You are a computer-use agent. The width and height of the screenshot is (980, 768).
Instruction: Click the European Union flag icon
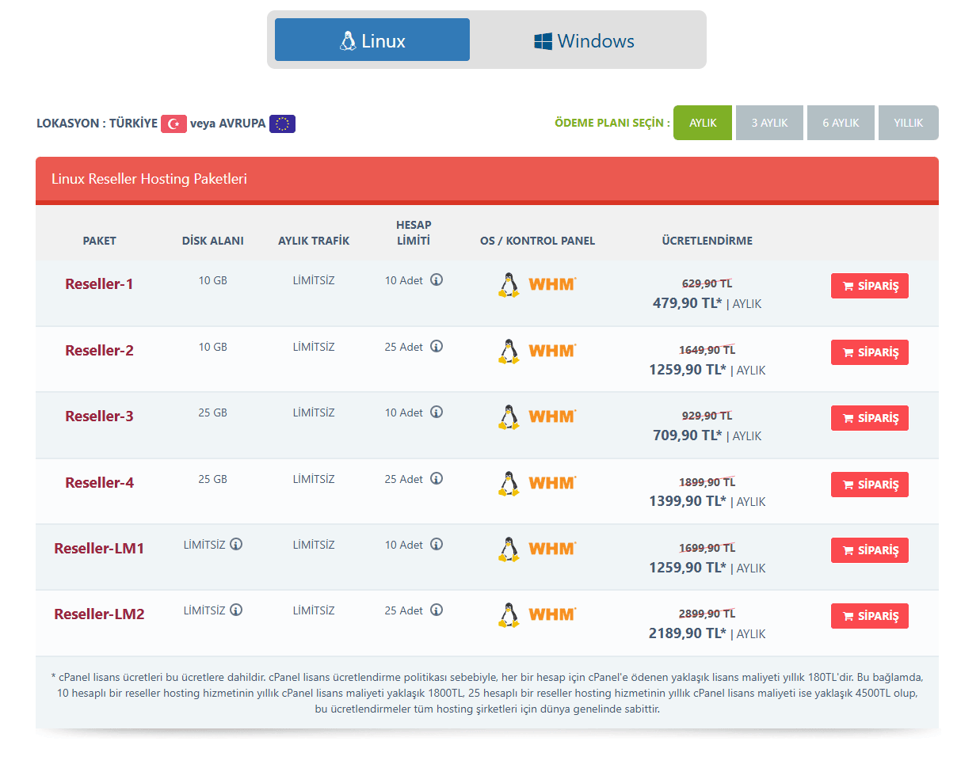pyautogui.click(x=282, y=124)
